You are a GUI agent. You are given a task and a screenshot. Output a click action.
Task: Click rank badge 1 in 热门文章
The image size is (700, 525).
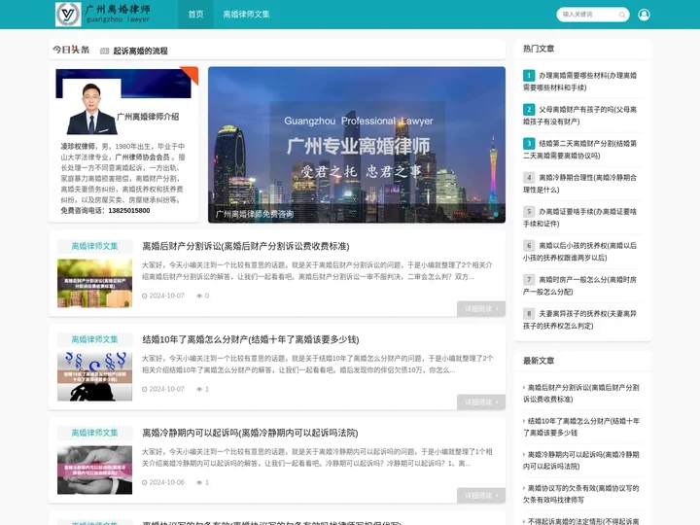pyautogui.click(x=529, y=76)
